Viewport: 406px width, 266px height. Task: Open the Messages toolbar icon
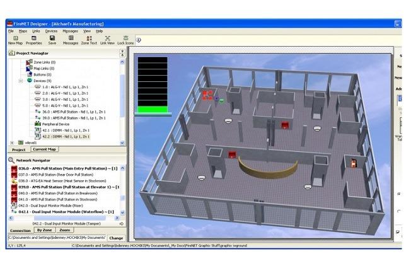(x=71, y=40)
